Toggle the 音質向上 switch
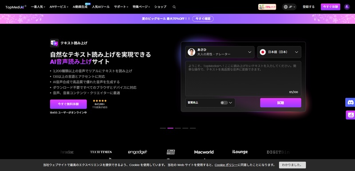This screenshot has height=171, width=355. (x=224, y=103)
